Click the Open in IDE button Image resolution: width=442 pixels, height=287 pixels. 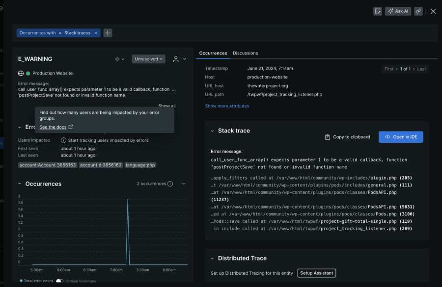coord(400,137)
